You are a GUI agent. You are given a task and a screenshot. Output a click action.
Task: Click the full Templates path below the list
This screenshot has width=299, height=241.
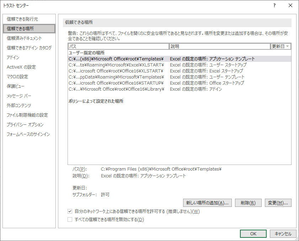161,169
